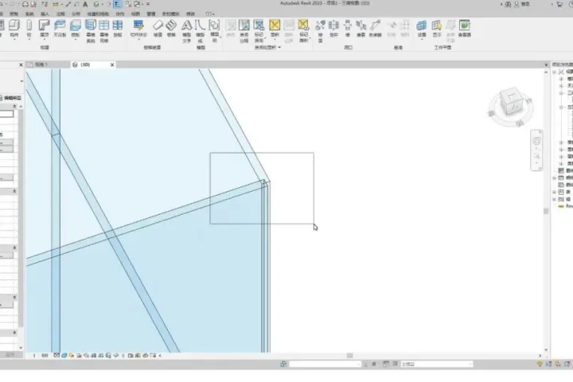Click the sign-in user icon in title bar
The height and width of the screenshot is (382, 573).
click(x=516, y=5)
